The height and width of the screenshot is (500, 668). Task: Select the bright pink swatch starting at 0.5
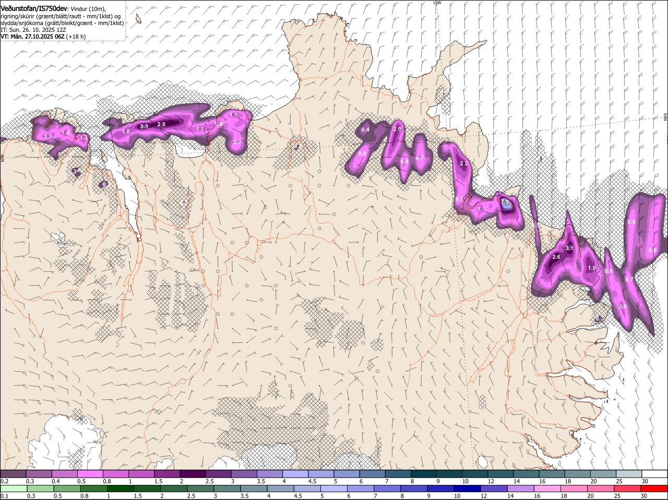pyautogui.click(x=90, y=474)
